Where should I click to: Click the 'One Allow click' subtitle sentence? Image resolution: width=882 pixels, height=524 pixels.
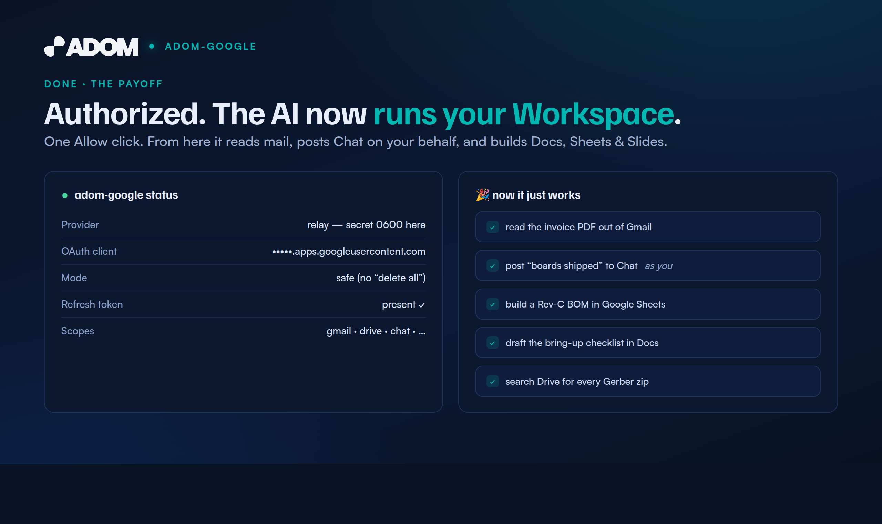[356, 142]
